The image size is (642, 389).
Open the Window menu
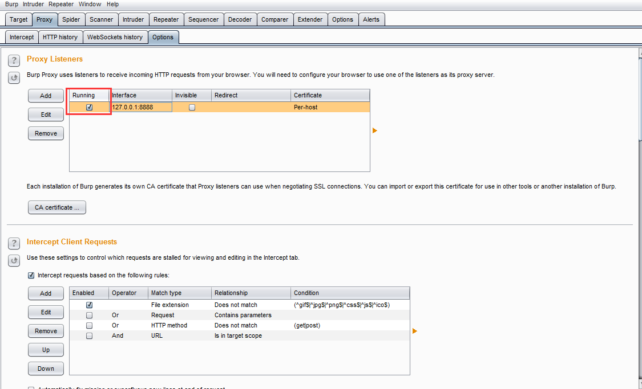pyautogui.click(x=90, y=4)
